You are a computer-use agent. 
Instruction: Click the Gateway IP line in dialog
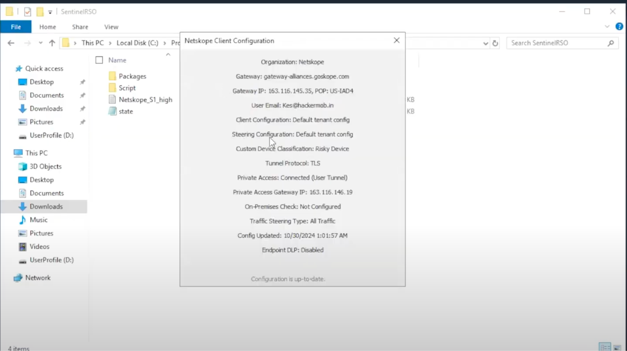(x=293, y=91)
